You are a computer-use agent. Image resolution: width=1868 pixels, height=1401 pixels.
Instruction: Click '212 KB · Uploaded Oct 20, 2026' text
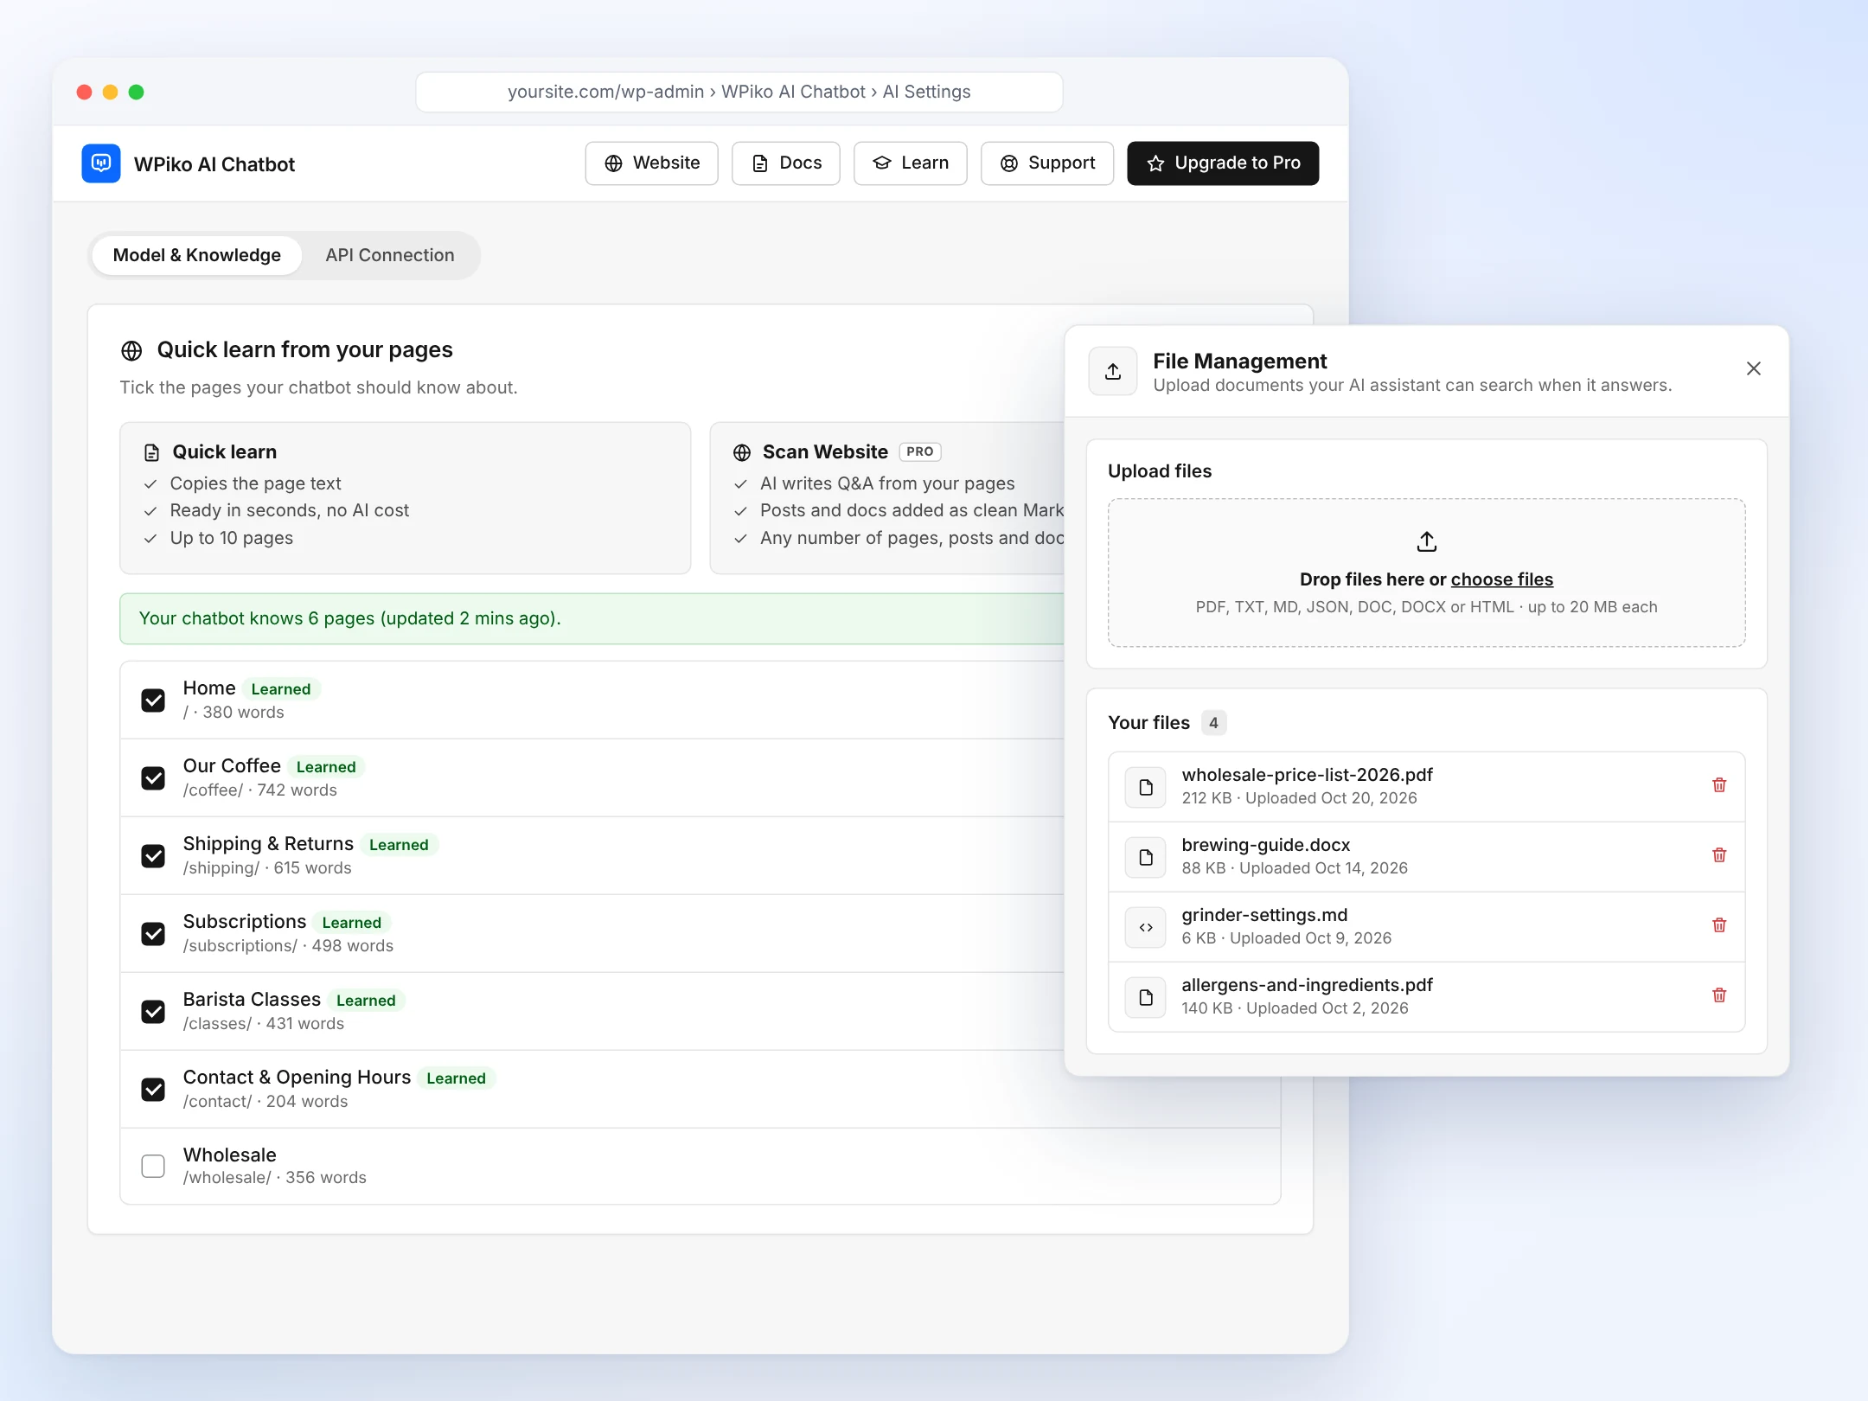1300,798
